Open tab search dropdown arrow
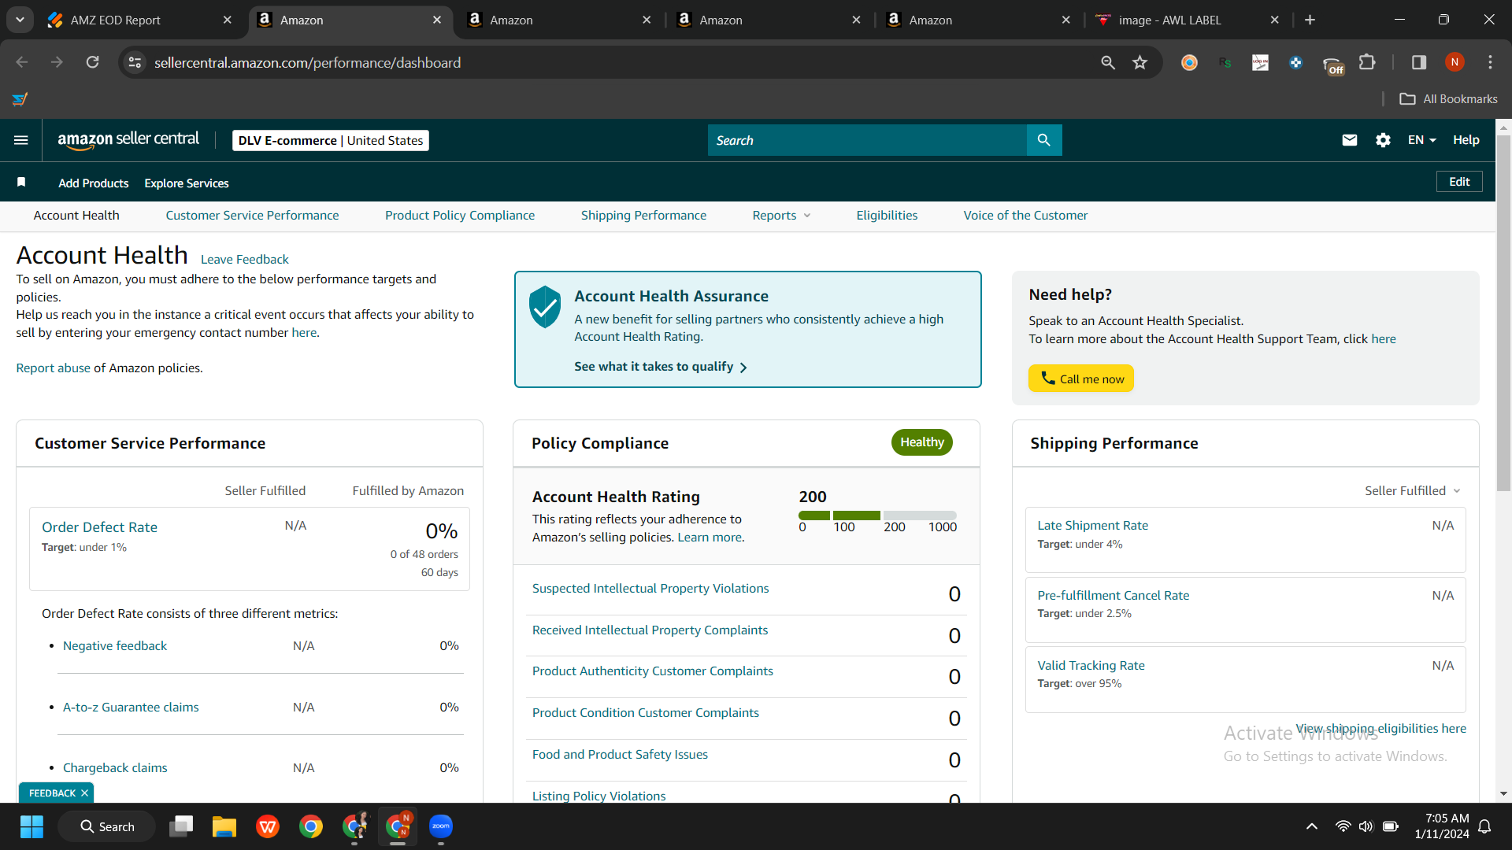 pyautogui.click(x=20, y=20)
